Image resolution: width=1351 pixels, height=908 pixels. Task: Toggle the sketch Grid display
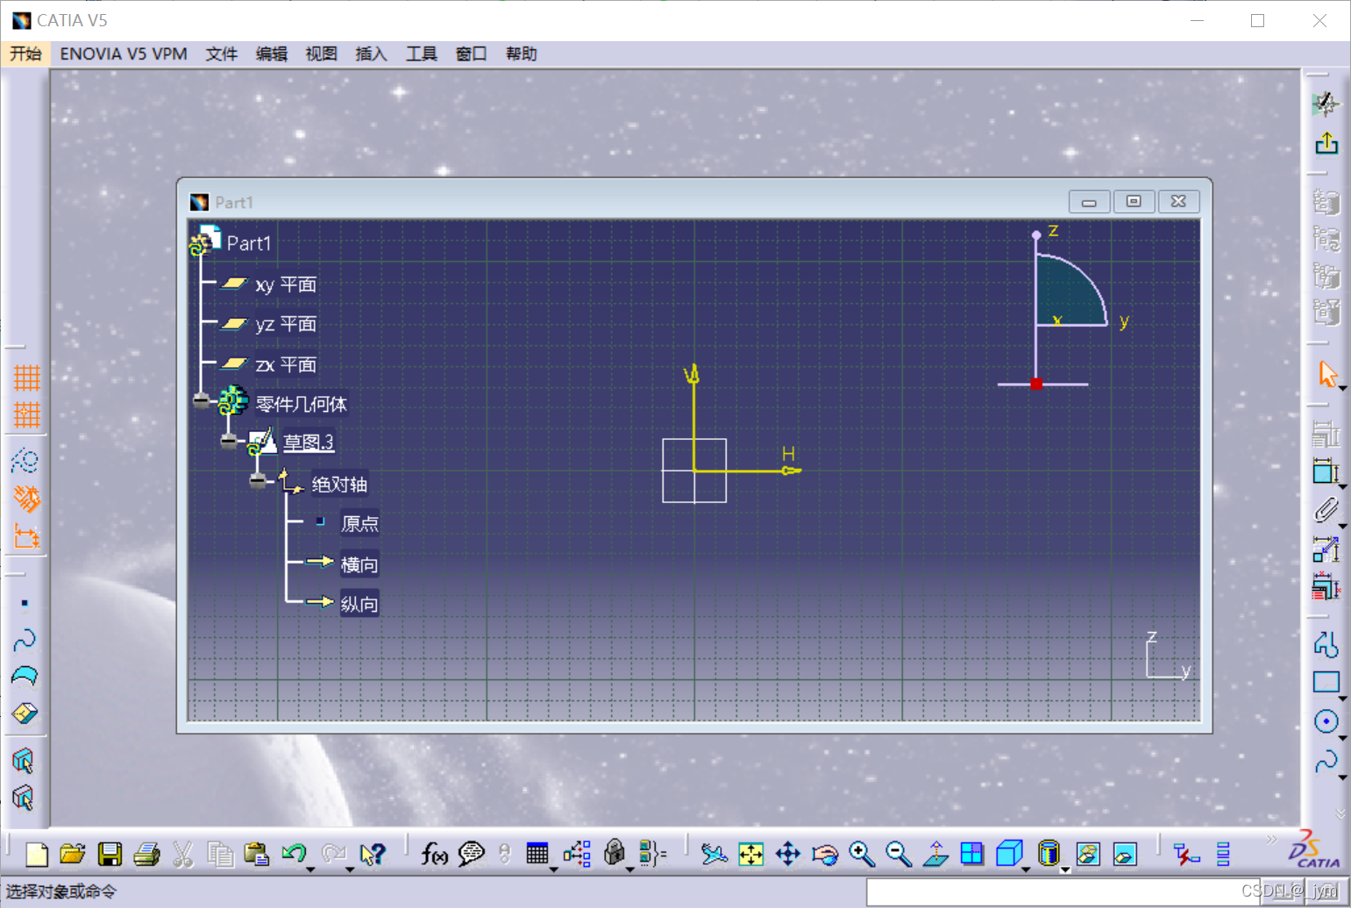(x=26, y=378)
